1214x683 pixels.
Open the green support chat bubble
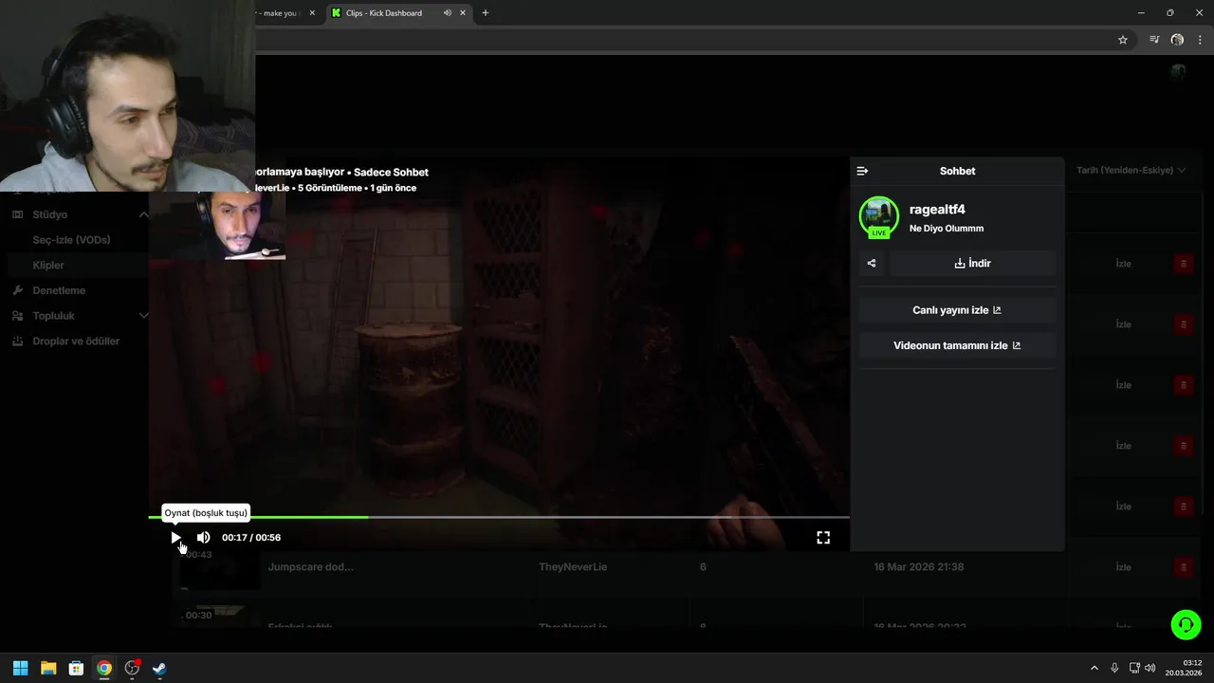(1186, 624)
